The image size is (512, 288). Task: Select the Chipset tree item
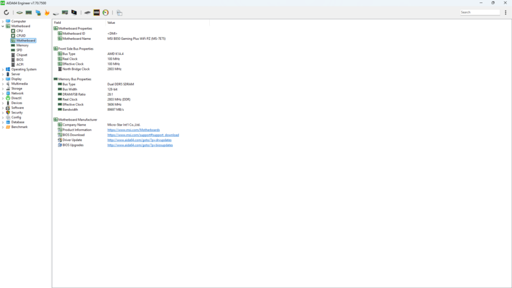[x=21, y=55]
